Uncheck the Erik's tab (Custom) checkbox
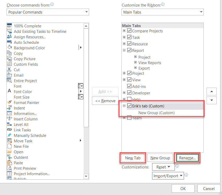222x195 pixels. pos(129,106)
